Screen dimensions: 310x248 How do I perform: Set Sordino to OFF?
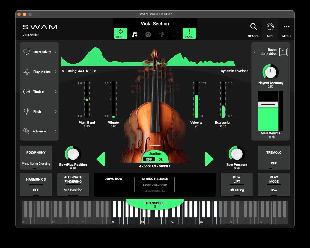click(149, 160)
